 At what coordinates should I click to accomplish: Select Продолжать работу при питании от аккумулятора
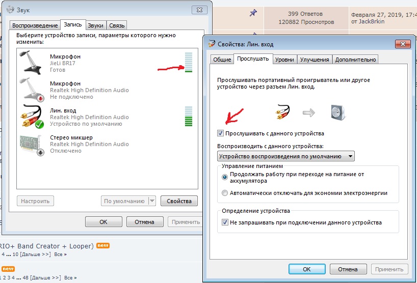(225, 177)
